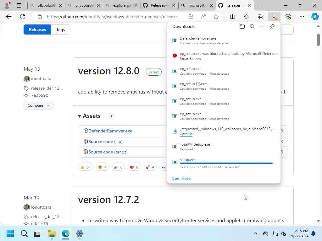The image size is (322, 241).
Task: Click the read aloud icon
Action: coord(203,17)
